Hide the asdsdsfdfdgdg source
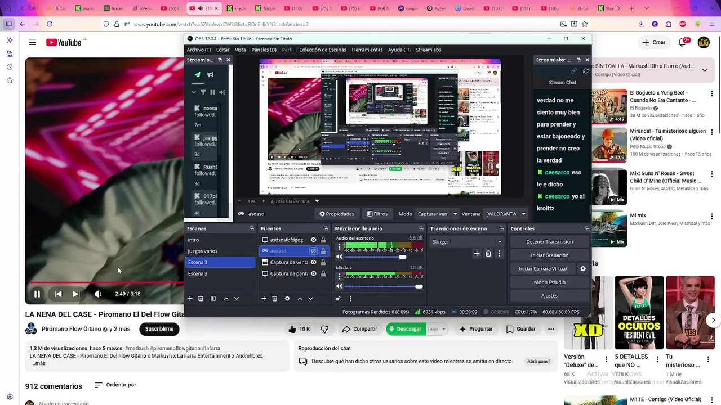The height and width of the screenshot is (405, 721). (x=314, y=240)
